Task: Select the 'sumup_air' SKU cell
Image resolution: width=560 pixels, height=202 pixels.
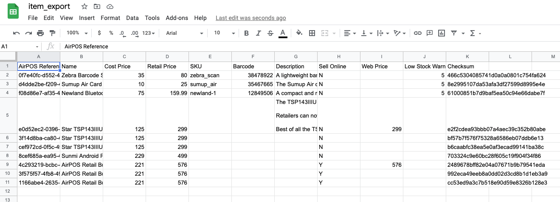Action: pos(210,84)
